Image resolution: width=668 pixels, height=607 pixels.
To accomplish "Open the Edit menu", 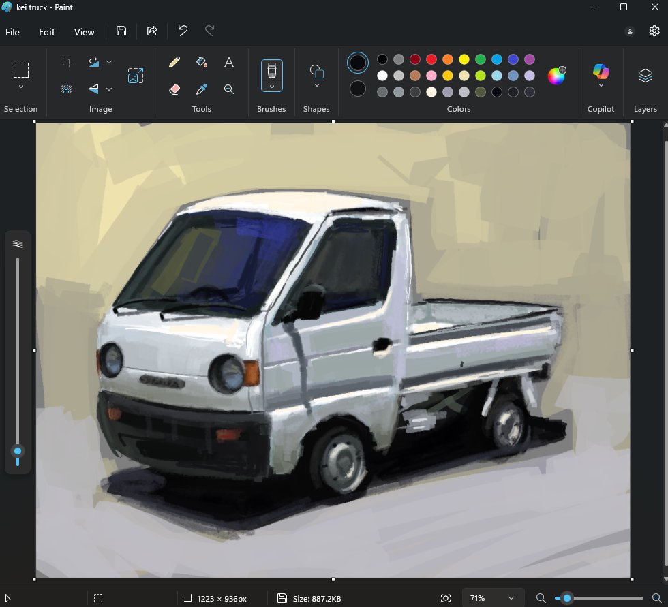I will (47, 32).
